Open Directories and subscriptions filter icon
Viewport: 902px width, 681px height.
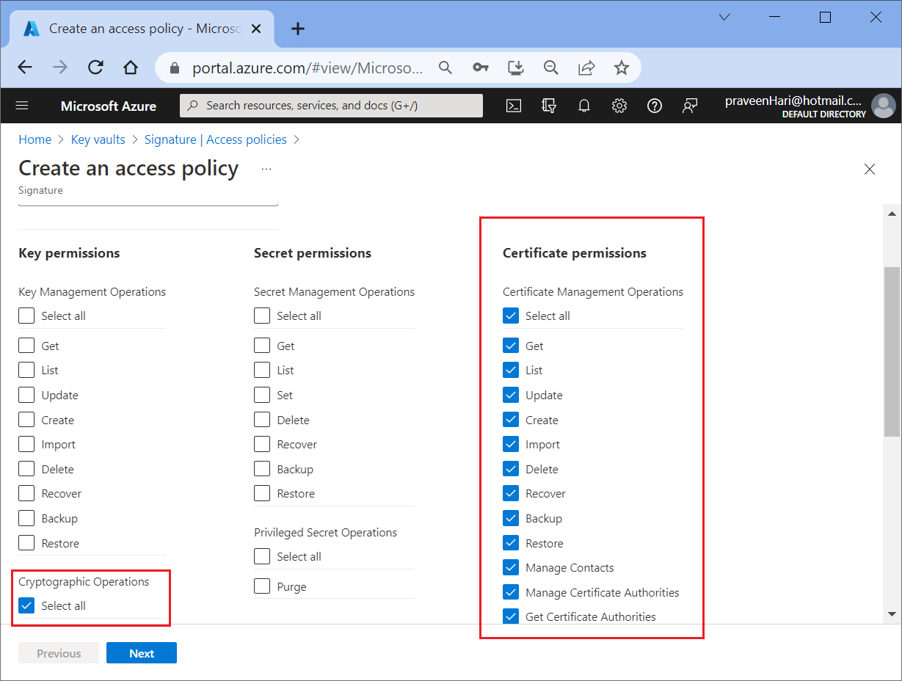(x=549, y=106)
